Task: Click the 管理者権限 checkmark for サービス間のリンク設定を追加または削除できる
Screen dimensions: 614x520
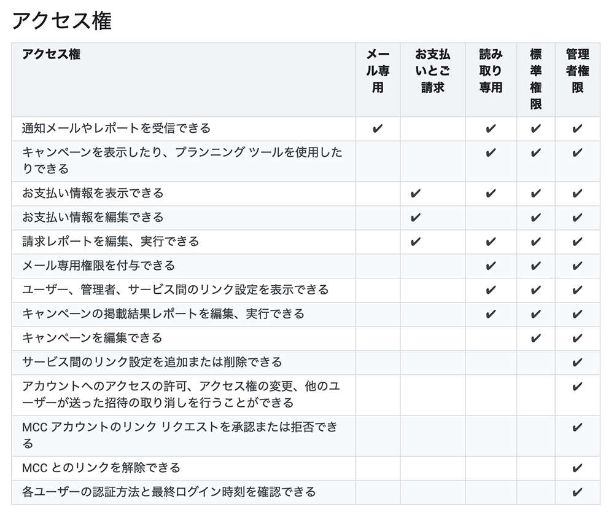Action: [577, 363]
